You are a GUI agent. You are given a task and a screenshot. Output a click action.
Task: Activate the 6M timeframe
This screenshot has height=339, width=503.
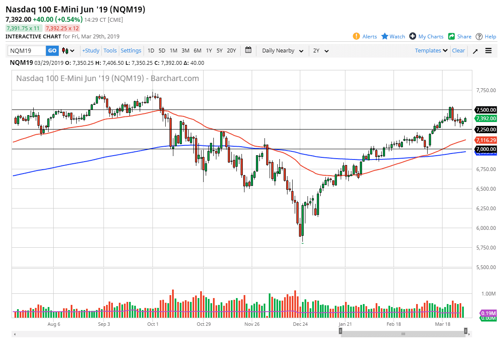tap(197, 50)
